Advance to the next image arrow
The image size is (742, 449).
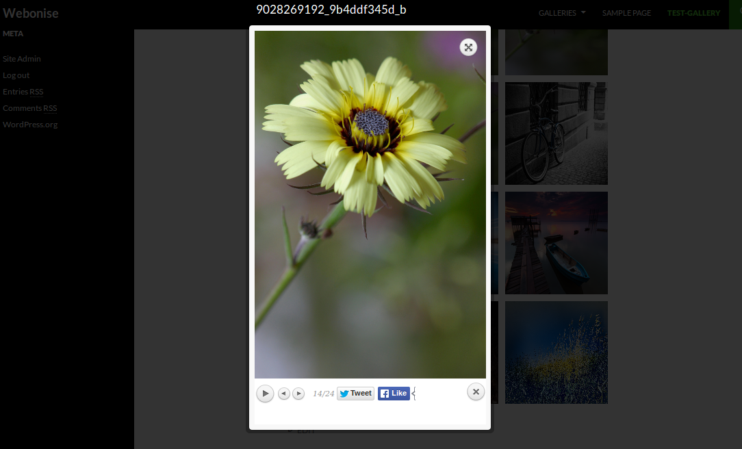[298, 394]
